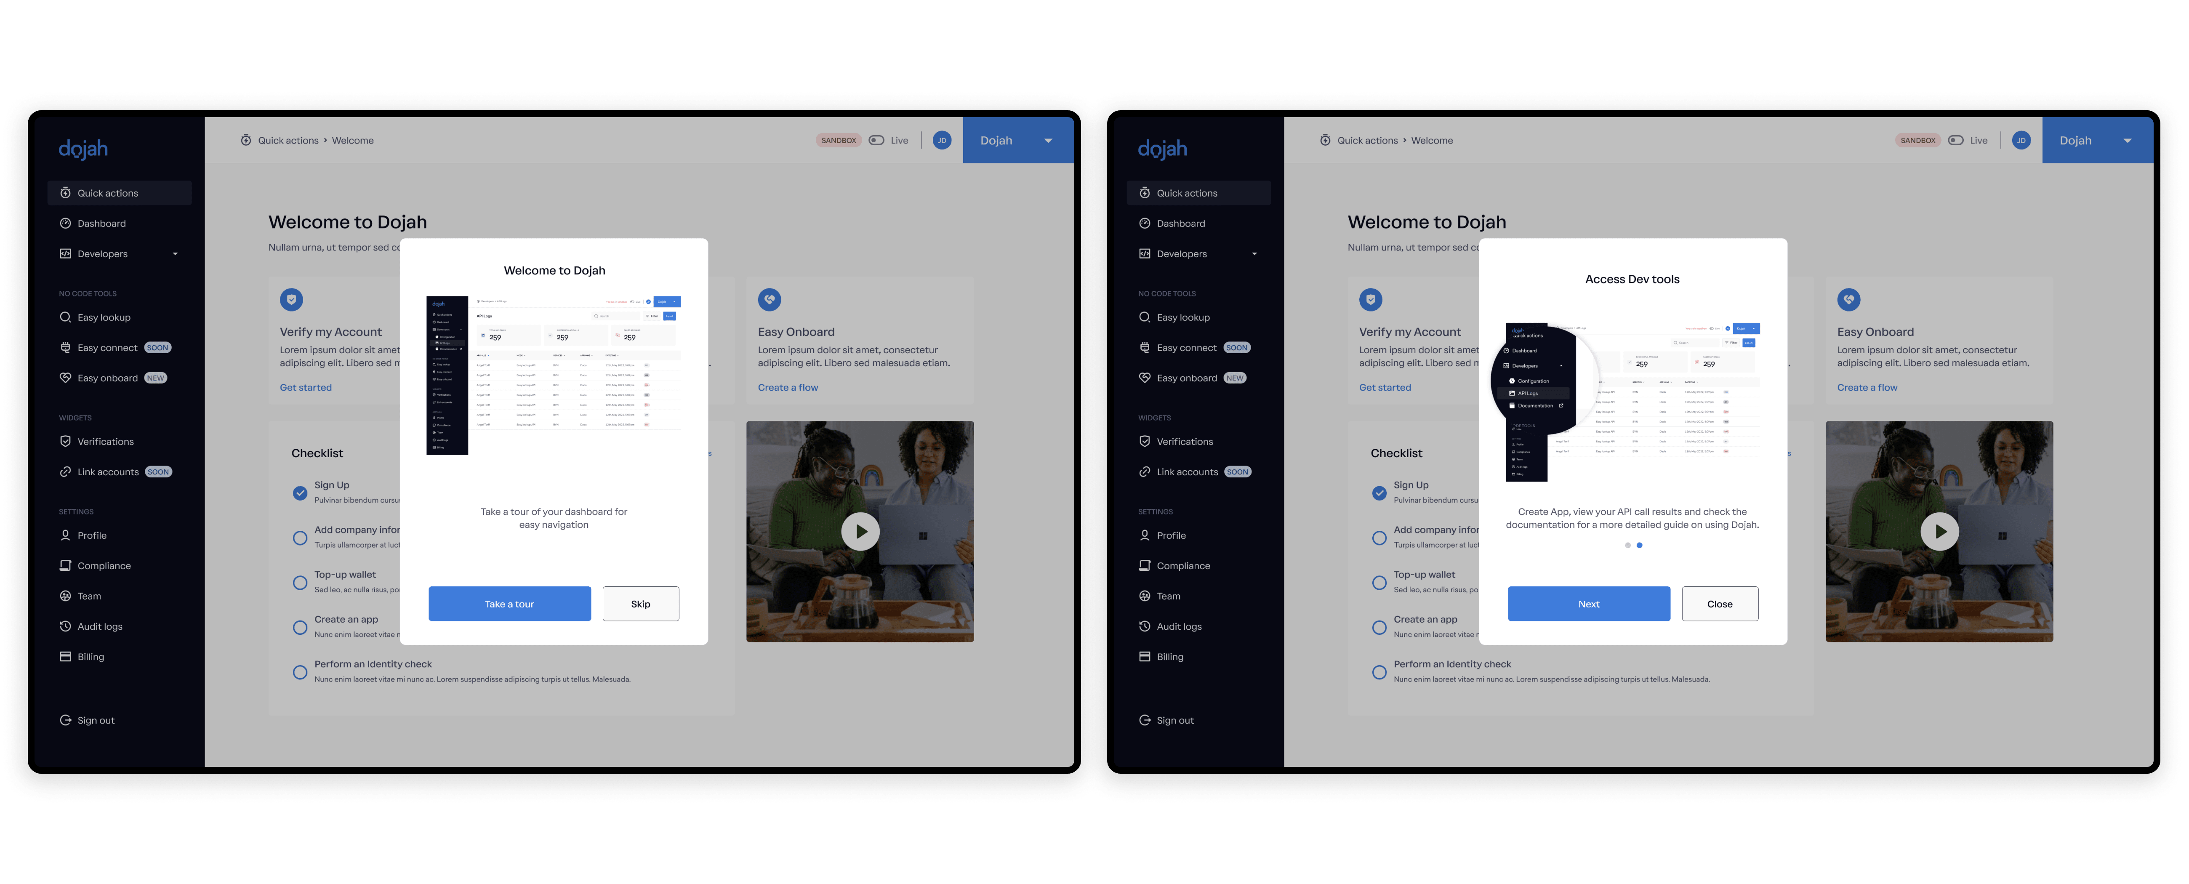
Task: Click Quick actions breadcrumb in right header
Action: [x=1367, y=140]
